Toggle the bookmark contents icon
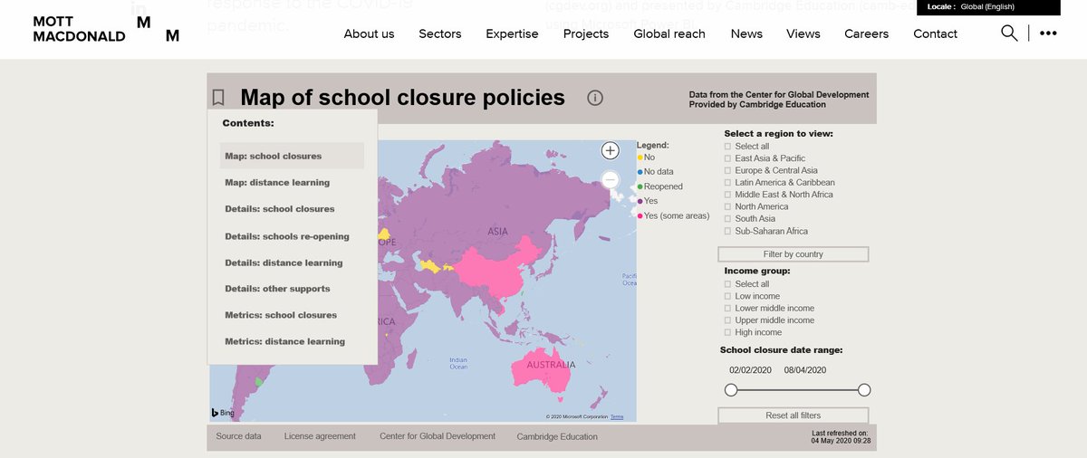Image resolution: width=1087 pixels, height=458 pixels. 218,98
